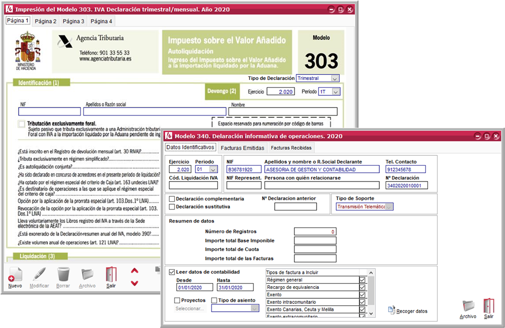Uncheck Leer datos de contabilidad
The image size is (505, 328).
coord(172,272)
